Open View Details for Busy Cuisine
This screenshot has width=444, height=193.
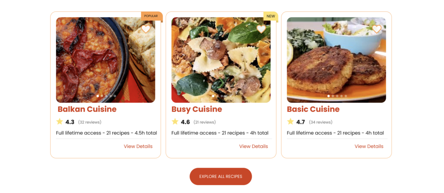coord(253,147)
